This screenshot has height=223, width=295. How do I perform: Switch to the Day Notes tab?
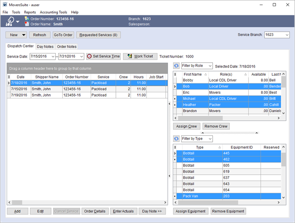45,46
